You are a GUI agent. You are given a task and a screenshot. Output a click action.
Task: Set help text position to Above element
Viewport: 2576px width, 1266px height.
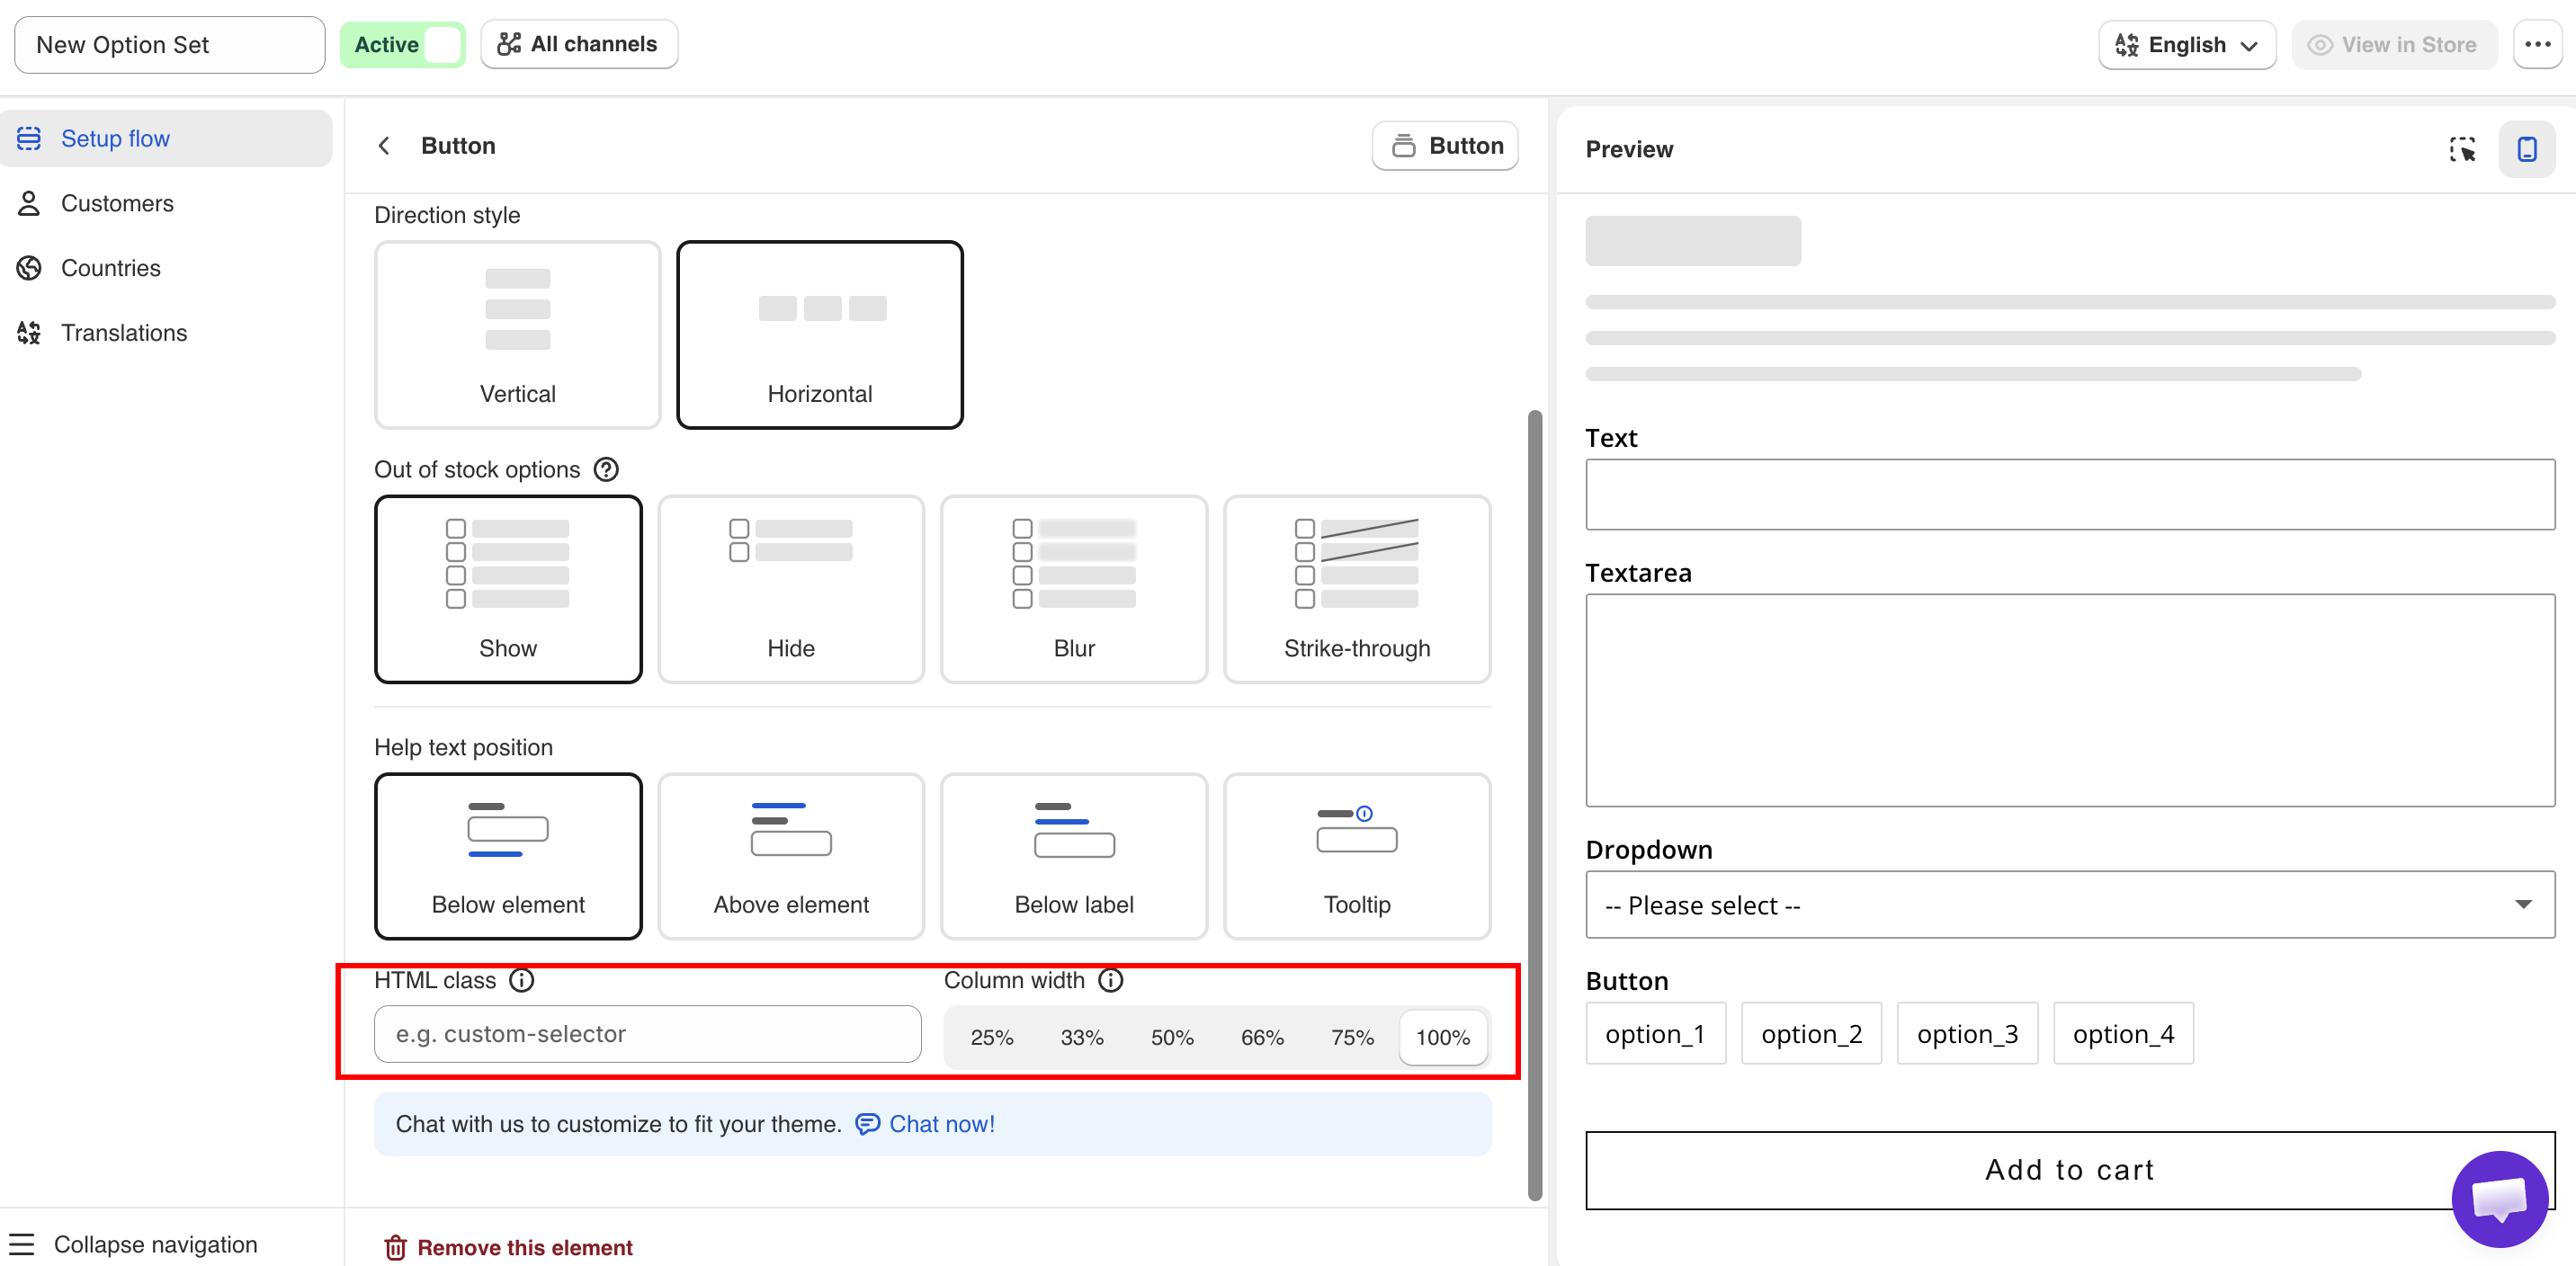(x=791, y=856)
